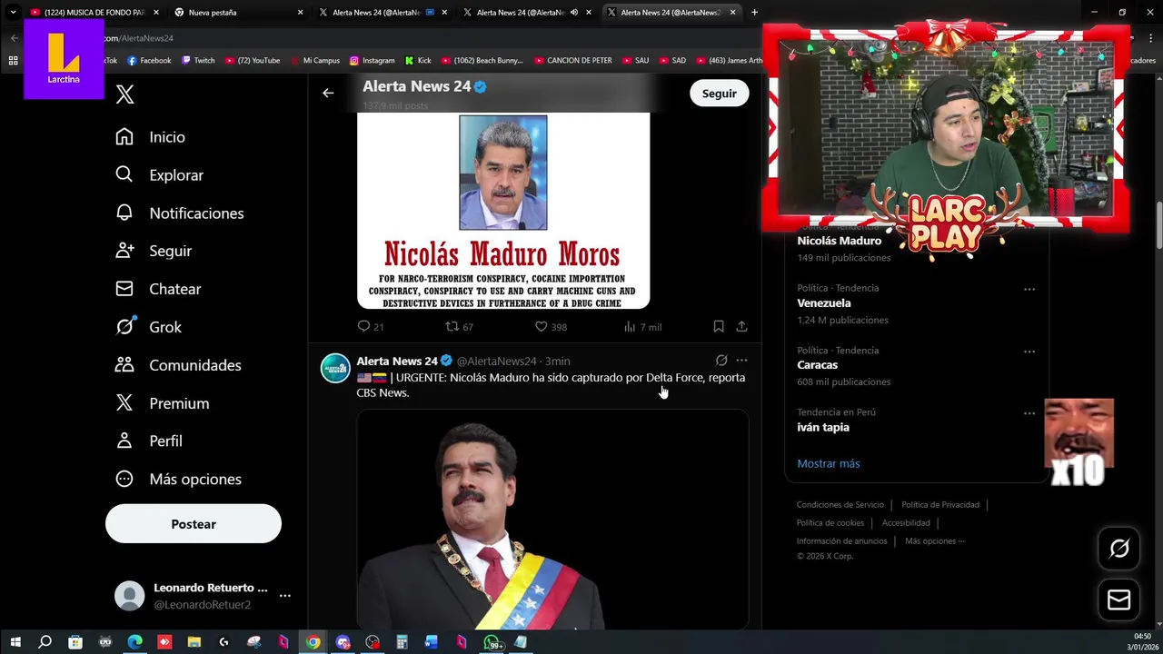Click repost icon showing 67

452,326
